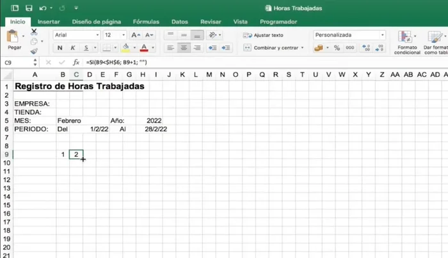Viewport: 448px width, 258px height.
Task: Align text to bottom of cell
Action: [197, 35]
